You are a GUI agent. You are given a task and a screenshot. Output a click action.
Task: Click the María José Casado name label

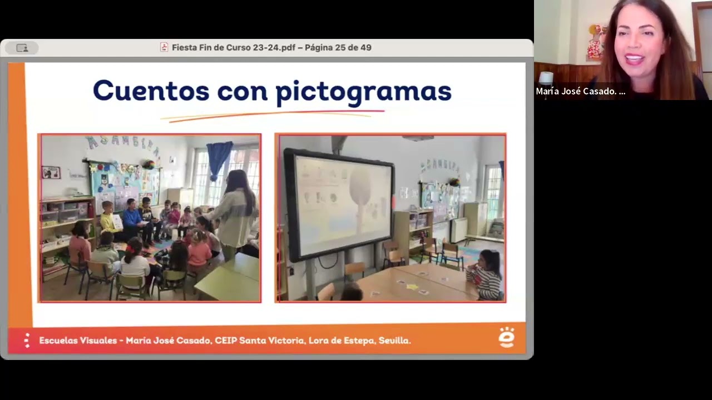pyautogui.click(x=581, y=92)
